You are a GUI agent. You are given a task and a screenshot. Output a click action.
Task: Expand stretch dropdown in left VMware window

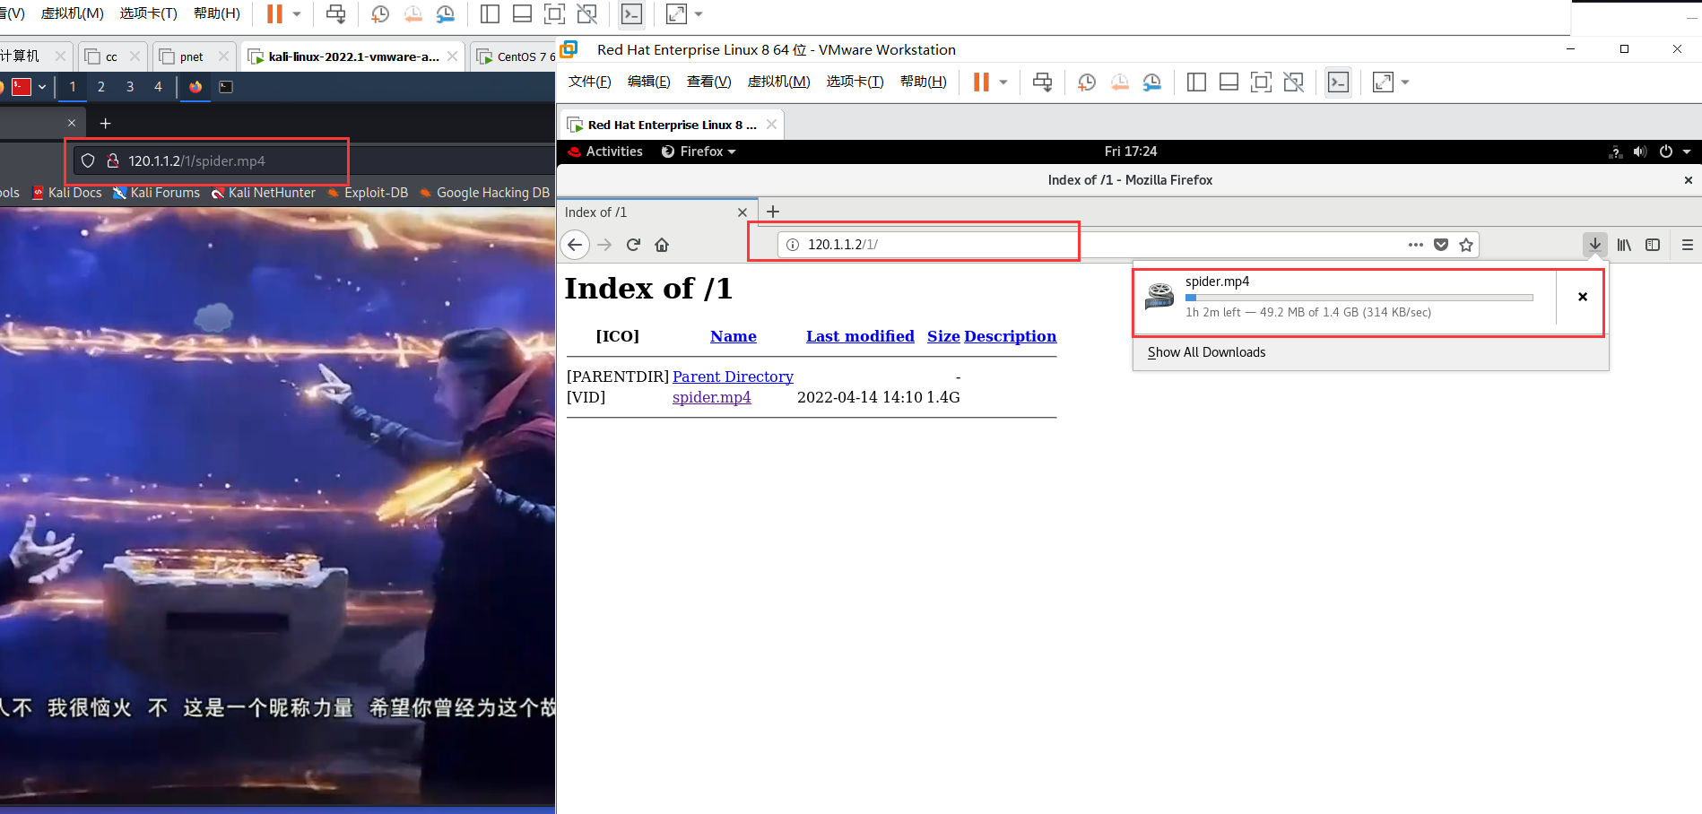699,14
